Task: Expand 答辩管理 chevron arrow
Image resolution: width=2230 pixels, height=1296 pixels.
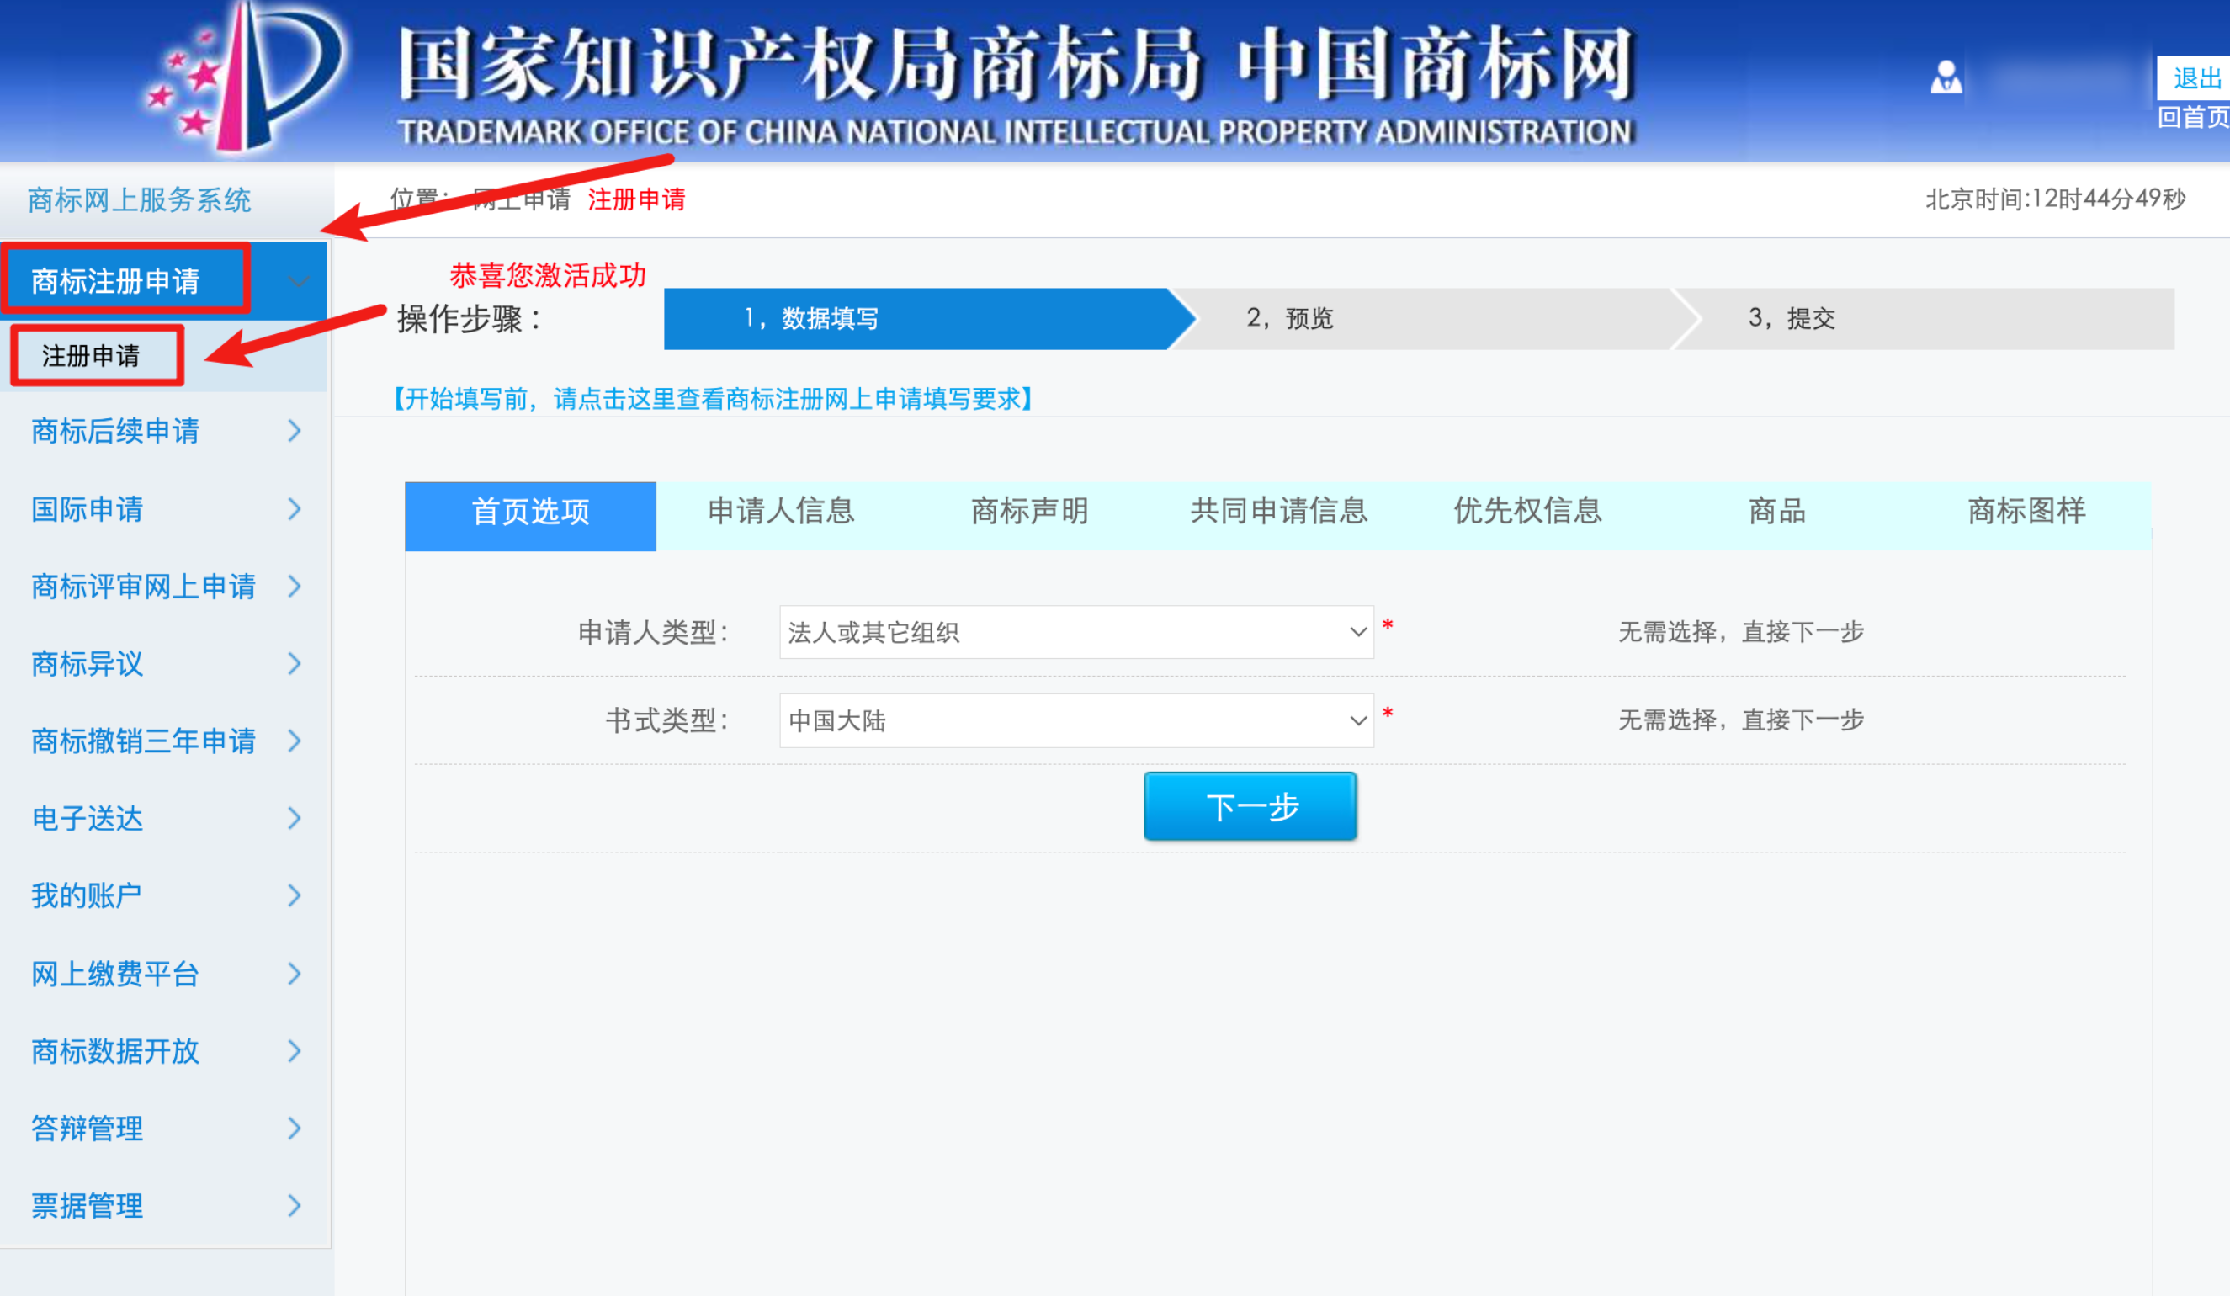Action: 295,1128
